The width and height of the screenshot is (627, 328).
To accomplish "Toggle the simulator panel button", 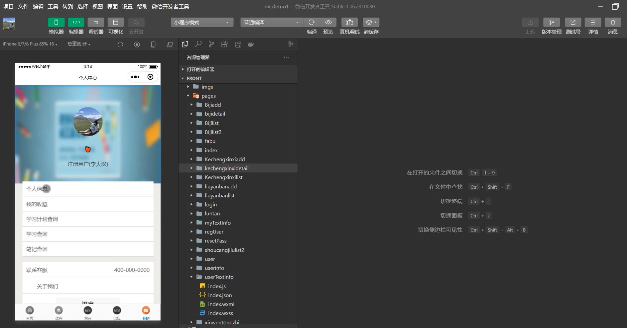I will click(56, 22).
